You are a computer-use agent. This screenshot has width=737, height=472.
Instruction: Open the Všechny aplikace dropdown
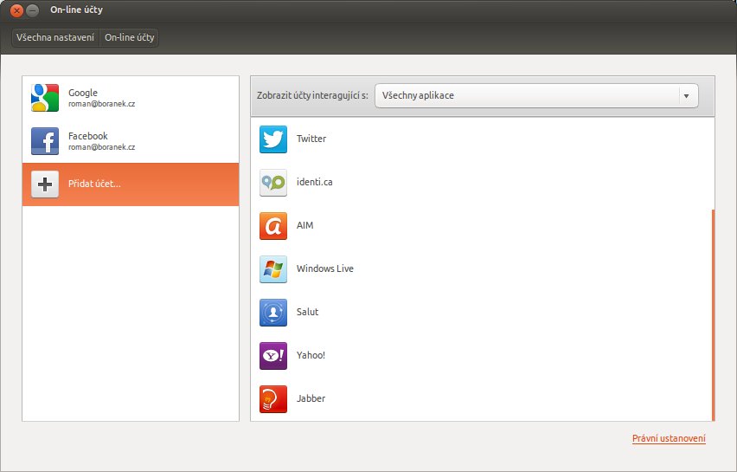point(536,95)
